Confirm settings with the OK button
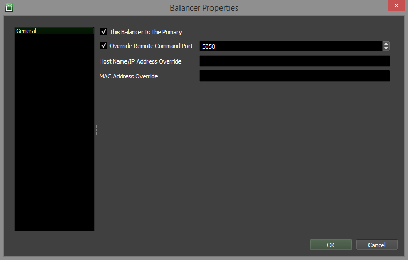408x260 pixels. pos(331,245)
